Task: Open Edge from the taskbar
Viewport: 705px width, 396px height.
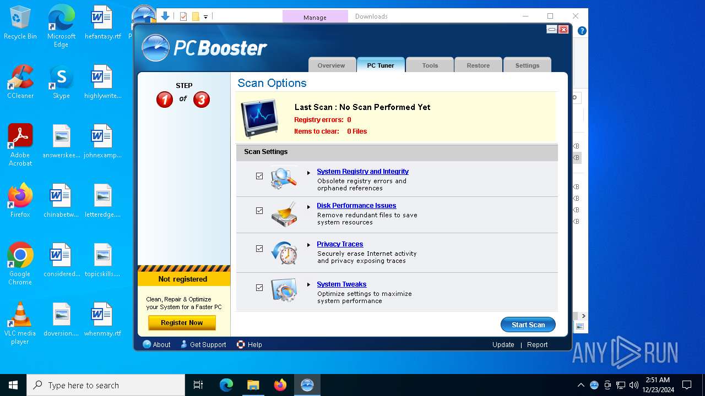Action: coord(226,385)
